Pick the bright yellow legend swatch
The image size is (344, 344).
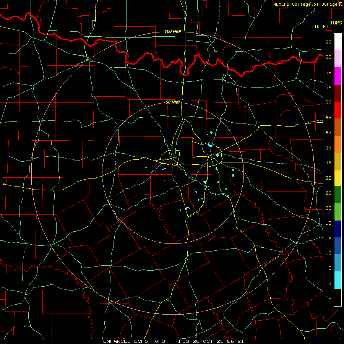[x=338, y=178]
